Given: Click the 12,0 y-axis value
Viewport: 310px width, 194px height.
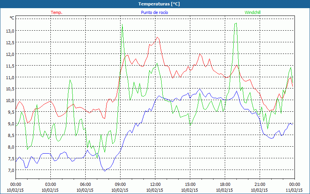Looking at the screenshot, I should click(10, 54).
